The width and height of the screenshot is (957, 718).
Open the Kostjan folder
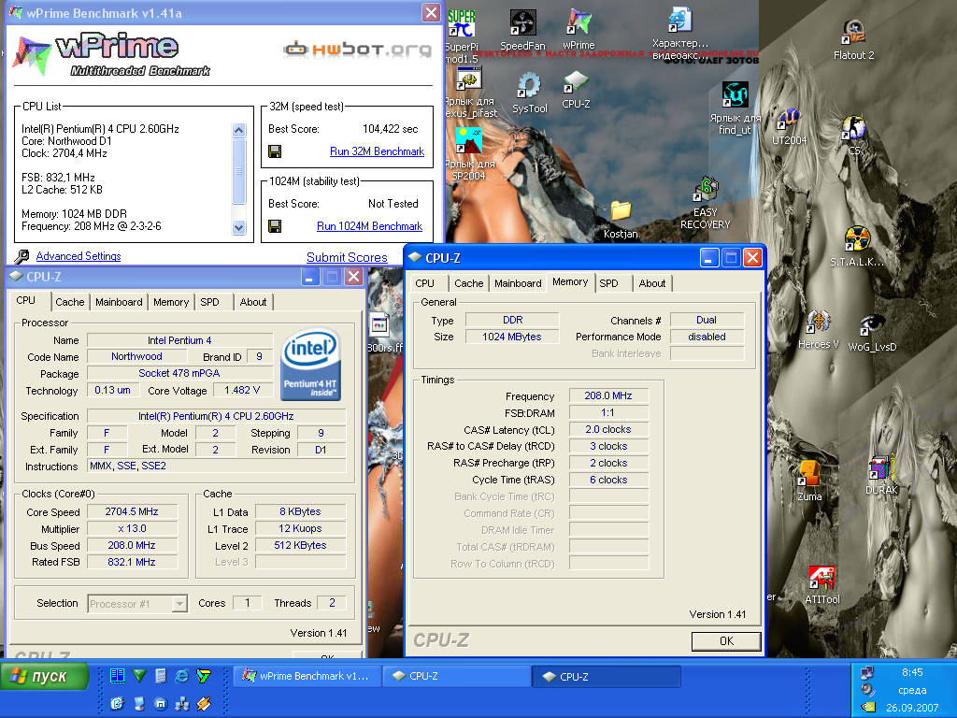[x=621, y=211]
